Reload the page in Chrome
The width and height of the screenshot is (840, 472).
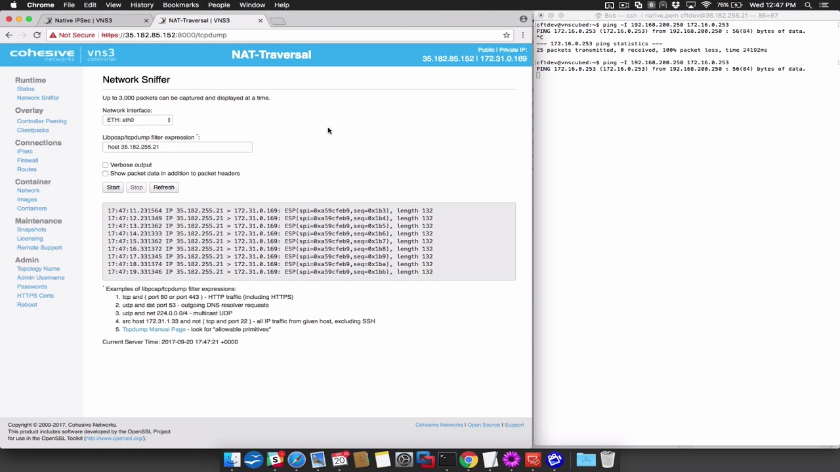pos(37,35)
